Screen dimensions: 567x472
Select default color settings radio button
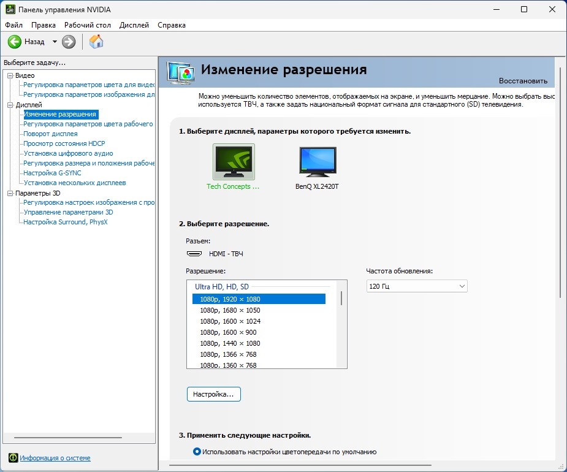(197, 451)
